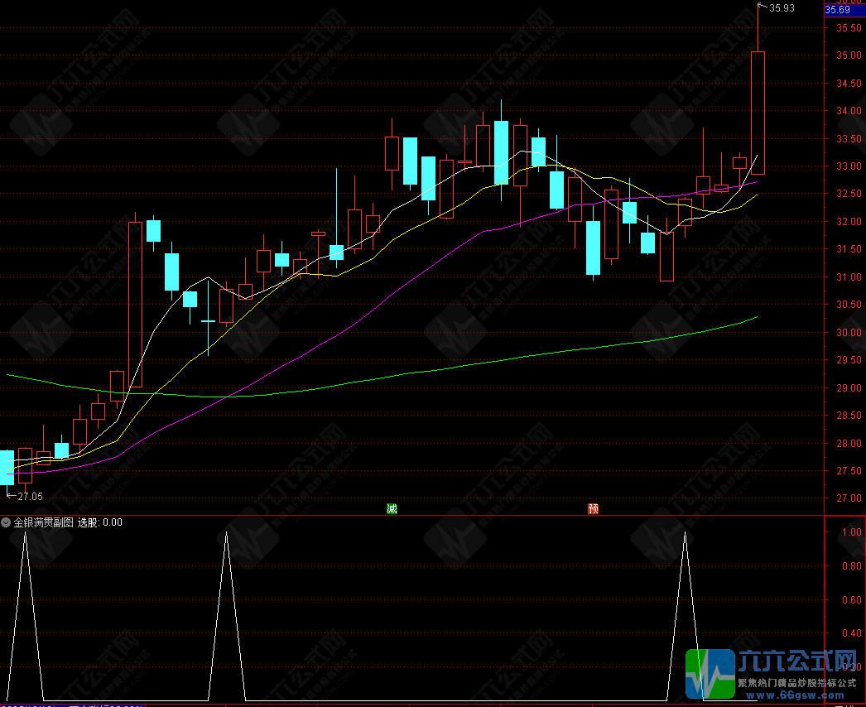Viewport: 866px width, 707px height.
Task: Click the green 减 marker icon
Action: coord(392,508)
